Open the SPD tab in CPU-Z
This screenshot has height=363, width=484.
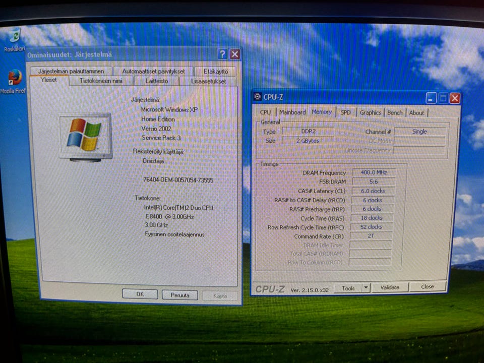[x=345, y=112]
